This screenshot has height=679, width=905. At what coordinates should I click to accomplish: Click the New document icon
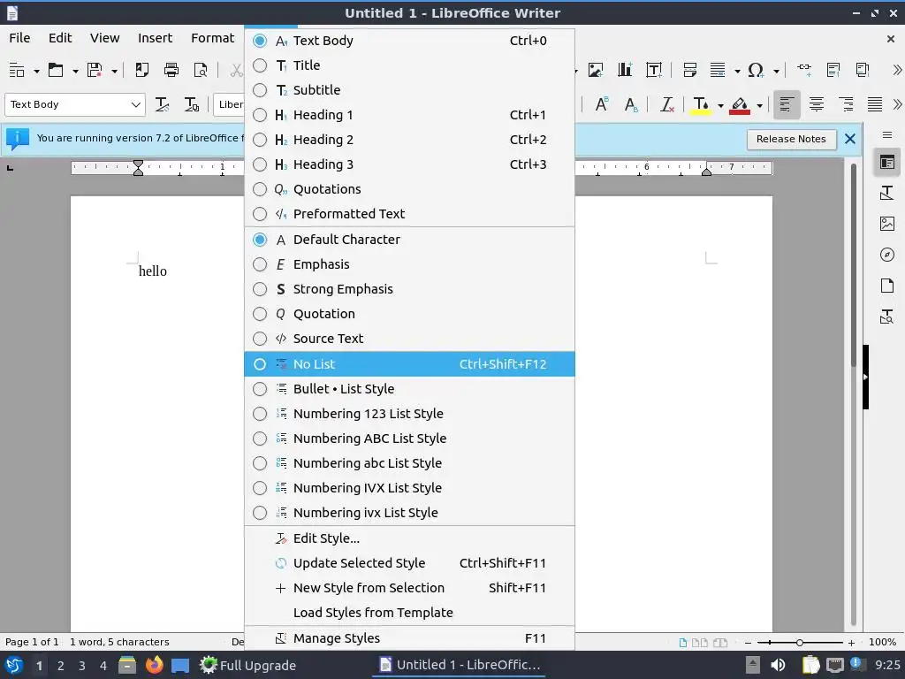tap(17, 71)
